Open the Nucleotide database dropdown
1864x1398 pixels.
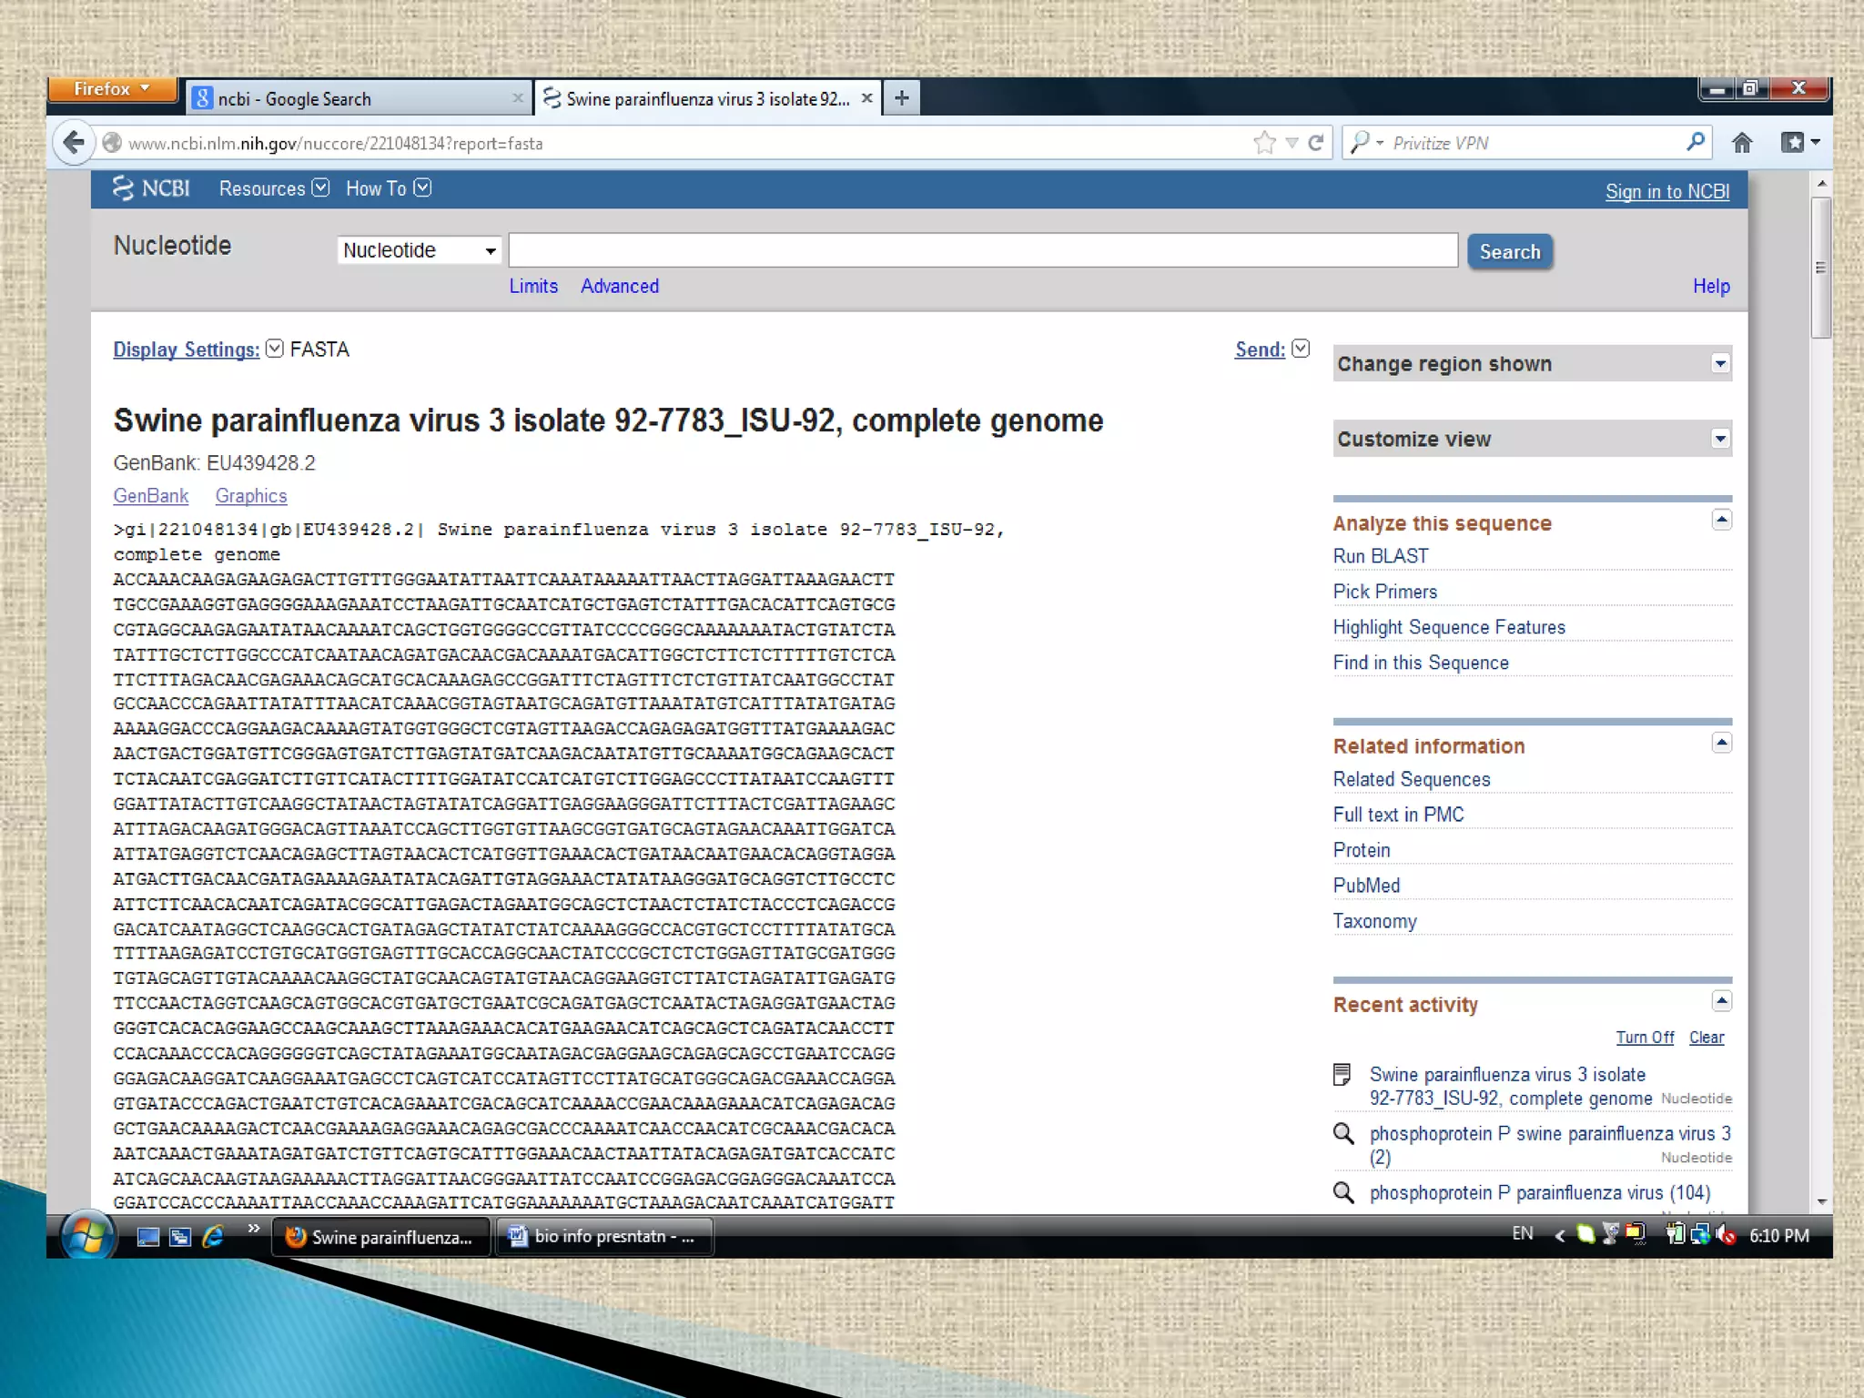419,250
